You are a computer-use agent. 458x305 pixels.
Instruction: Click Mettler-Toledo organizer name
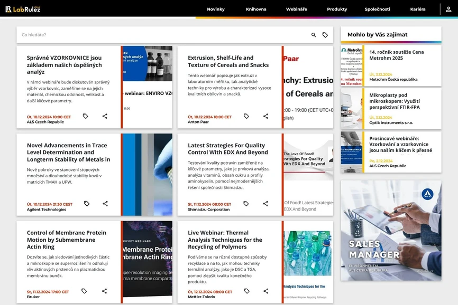click(201, 297)
